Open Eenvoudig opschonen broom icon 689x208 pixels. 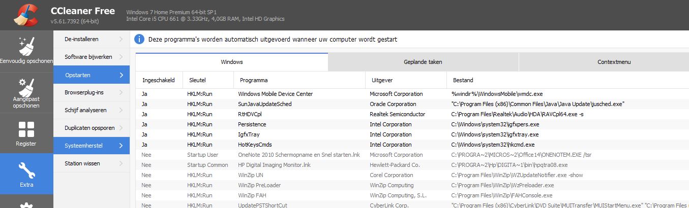pos(26,45)
